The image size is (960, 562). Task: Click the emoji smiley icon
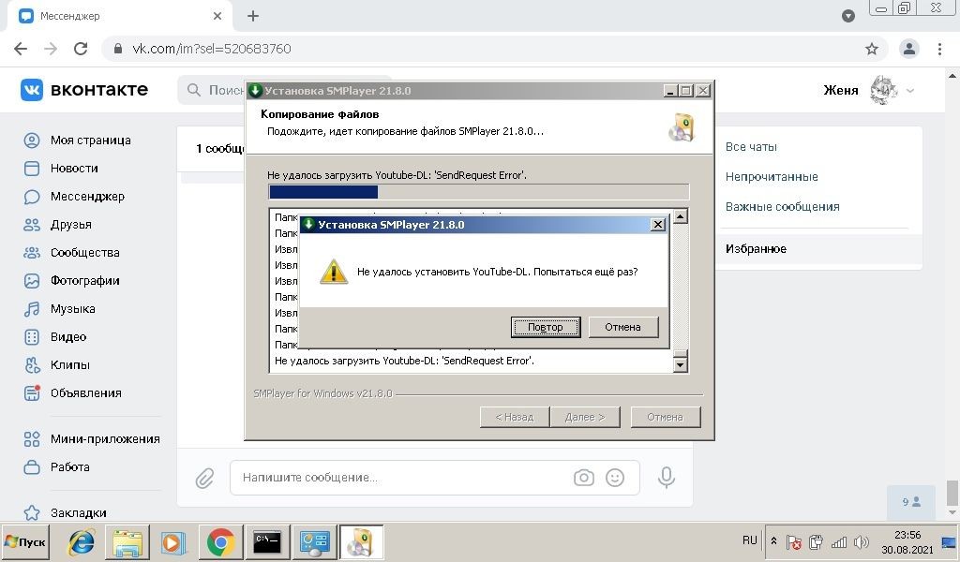(615, 478)
